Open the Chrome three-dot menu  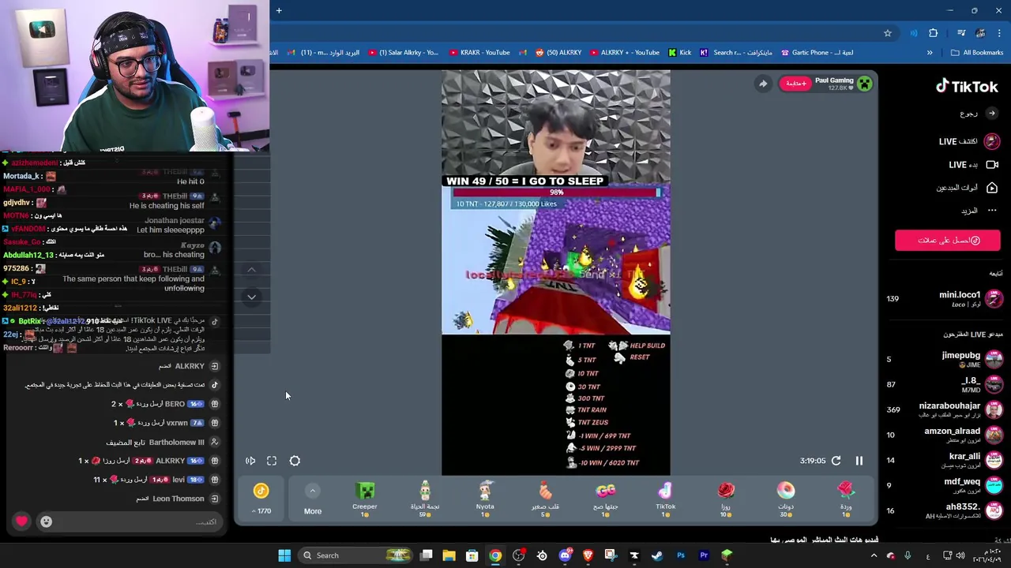pyautogui.click(x=1000, y=33)
